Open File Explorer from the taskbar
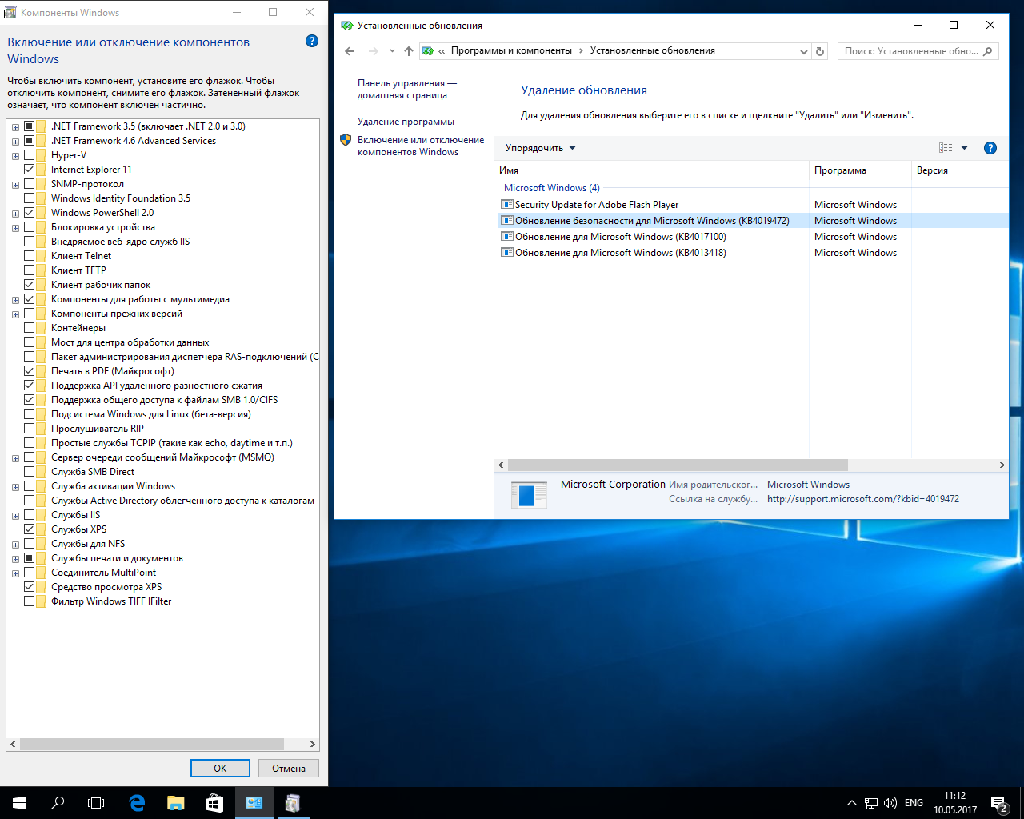Image resolution: width=1024 pixels, height=819 pixels. coord(176,803)
